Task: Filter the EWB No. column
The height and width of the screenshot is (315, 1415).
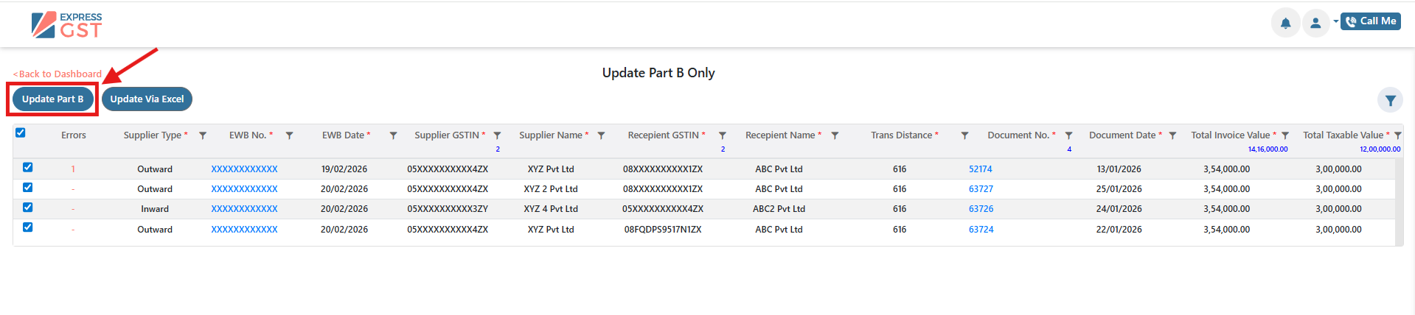Action: [290, 135]
